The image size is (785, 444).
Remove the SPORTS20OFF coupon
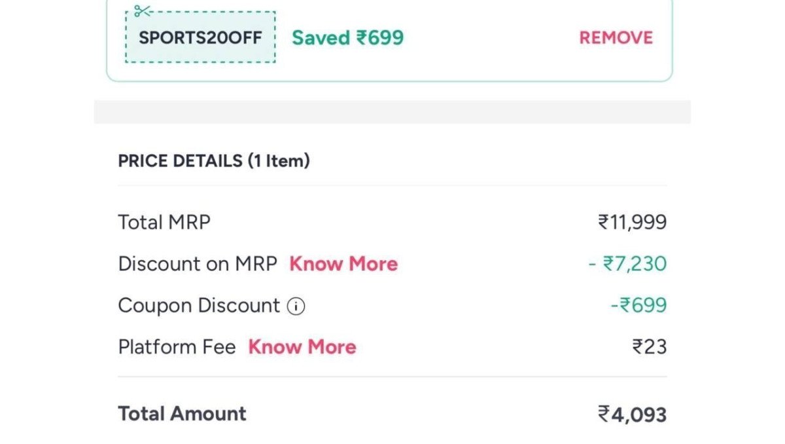[x=615, y=37]
